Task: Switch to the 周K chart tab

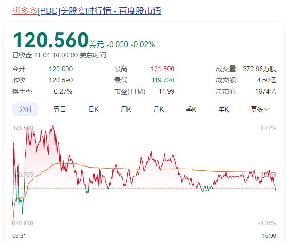Action: pyautogui.click(x=126, y=109)
